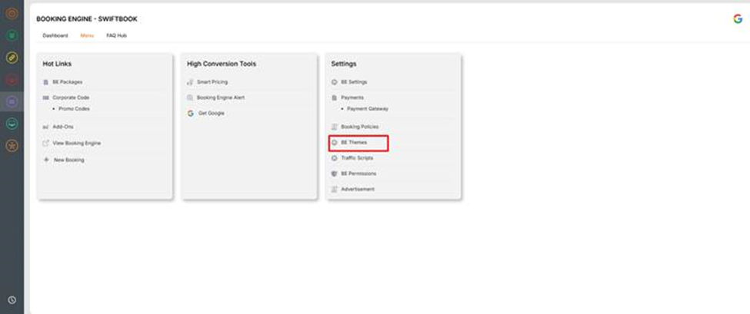Click the Promo Codes sub-item
Image resolution: width=750 pixels, height=314 pixels.
74,109
